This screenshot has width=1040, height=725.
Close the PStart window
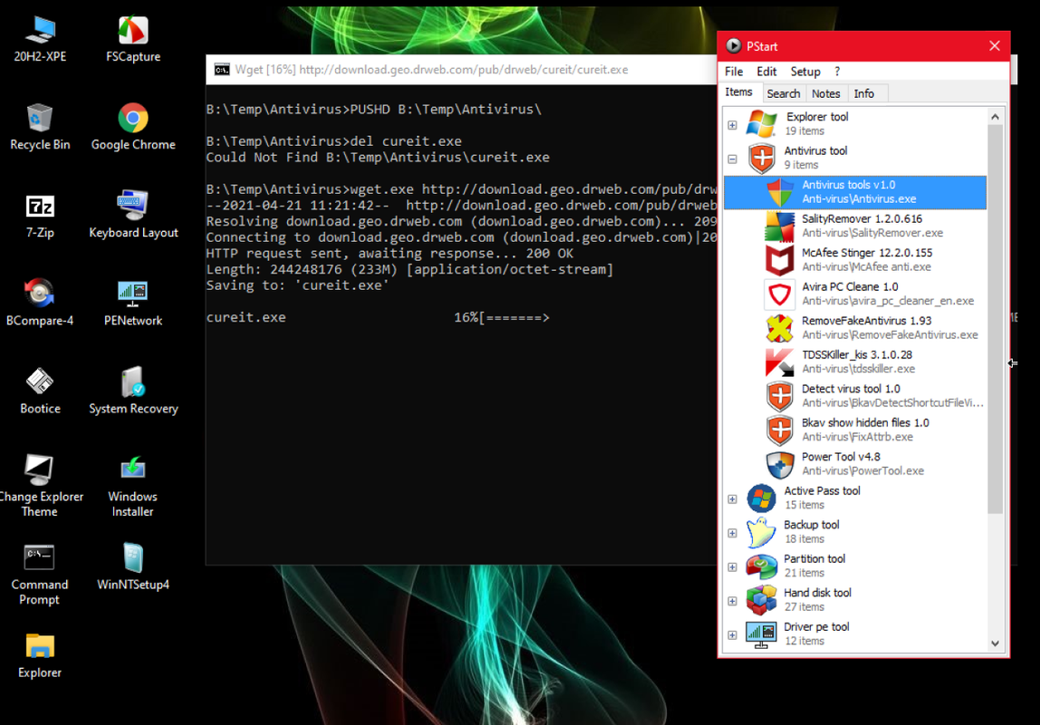(x=994, y=46)
